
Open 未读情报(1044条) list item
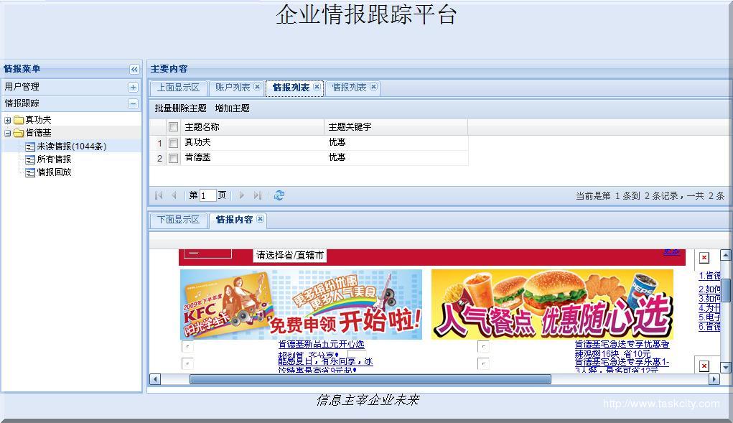(x=71, y=147)
